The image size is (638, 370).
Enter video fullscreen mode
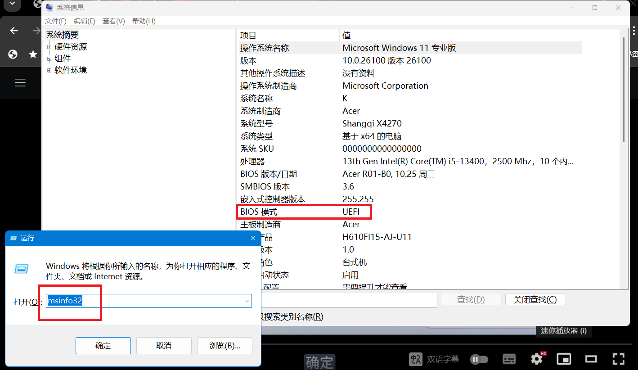click(x=619, y=359)
